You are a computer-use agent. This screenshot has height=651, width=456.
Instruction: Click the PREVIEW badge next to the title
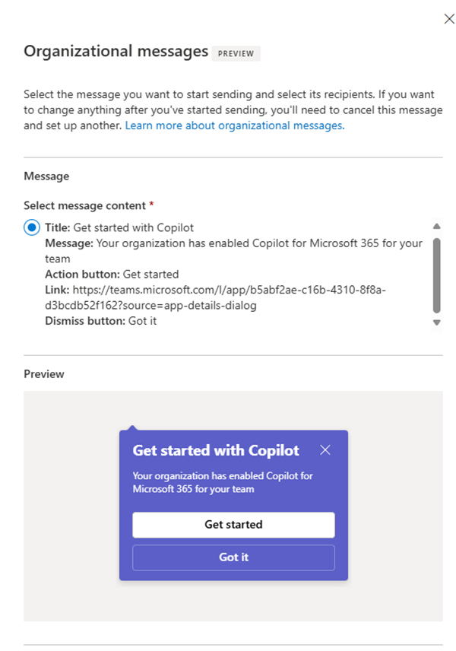coord(236,53)
